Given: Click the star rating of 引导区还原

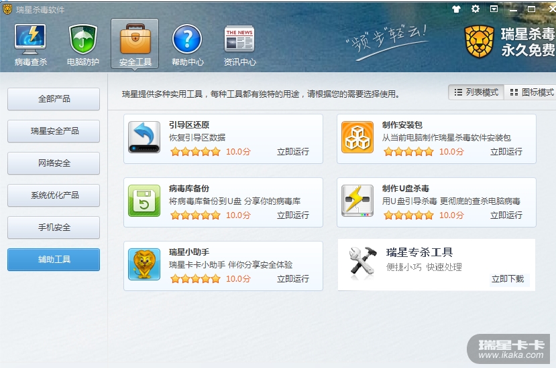Looking at the screenshot, I should click(x=195, y=152).
